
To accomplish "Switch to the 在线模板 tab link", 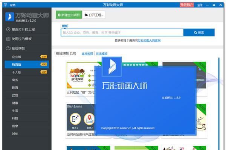I will pos(102,54).
